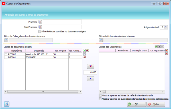This screenshot has height=109, width=171.
Task: Tick the checkbox for row REF002
Action: point(6,54)
